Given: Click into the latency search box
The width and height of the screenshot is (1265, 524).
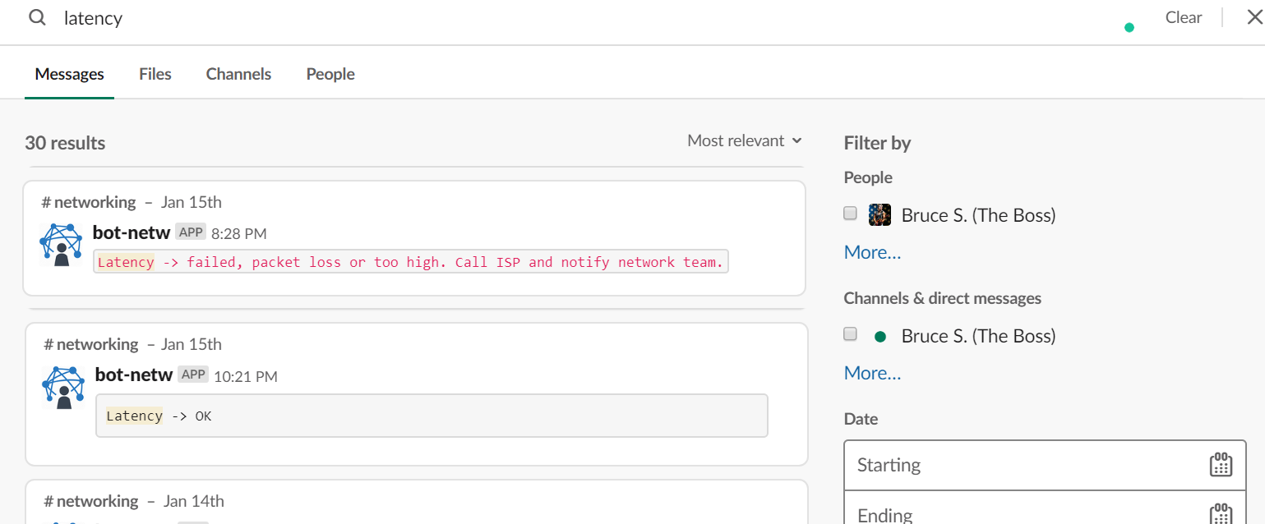Looking at the screenshot, I should click(575, 18).
